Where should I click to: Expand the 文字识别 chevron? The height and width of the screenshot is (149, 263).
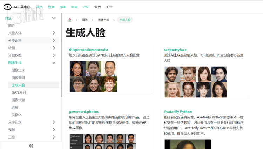click(x=54, y=122)
